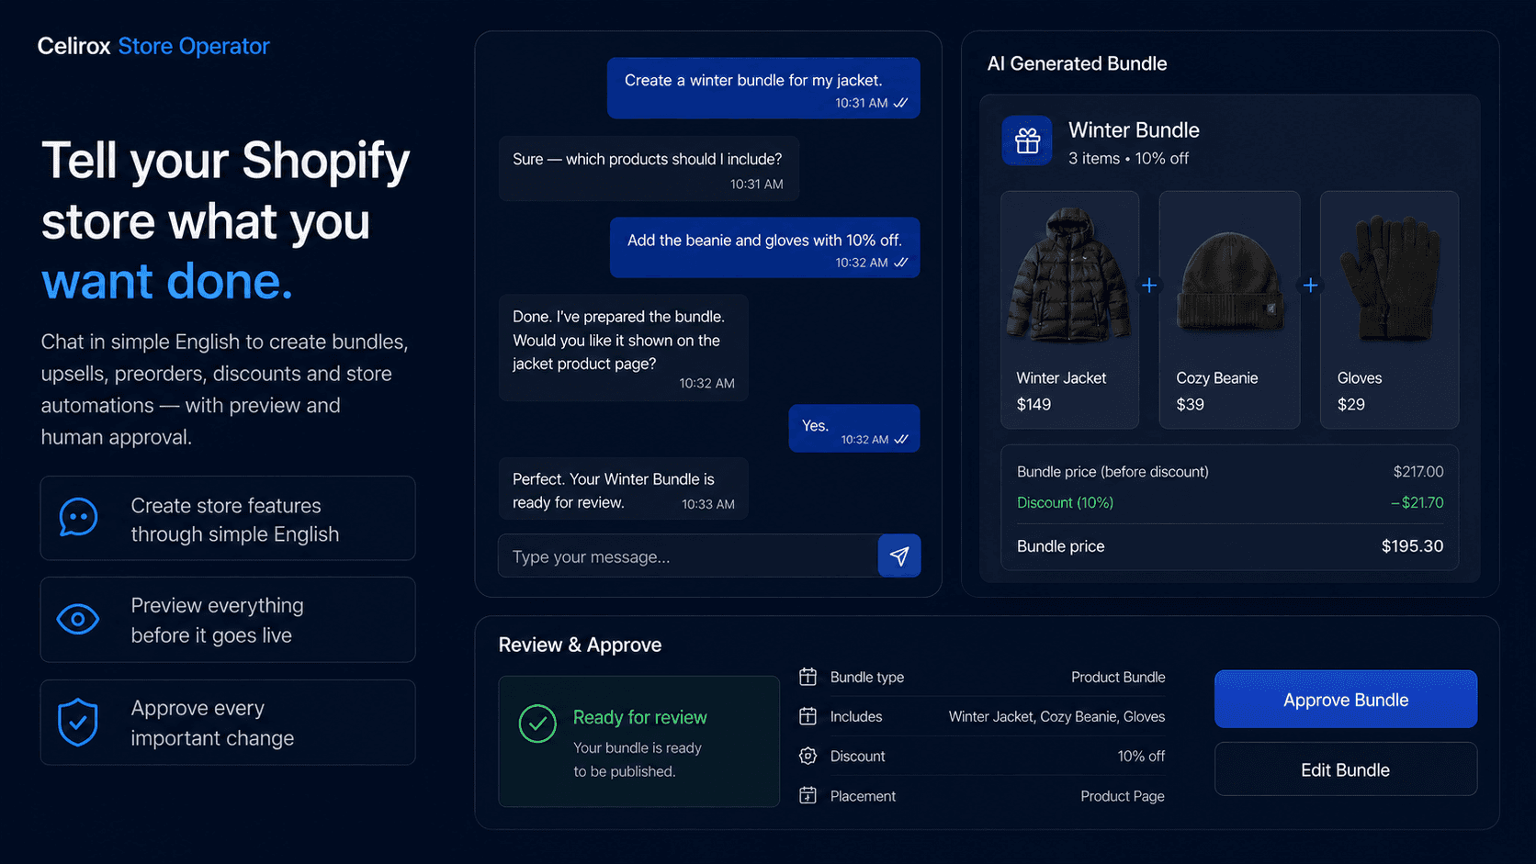Viewport: 1536px width, 864px height.
Task: Focus the Type your message input field
Action: (x=688, y=556)
